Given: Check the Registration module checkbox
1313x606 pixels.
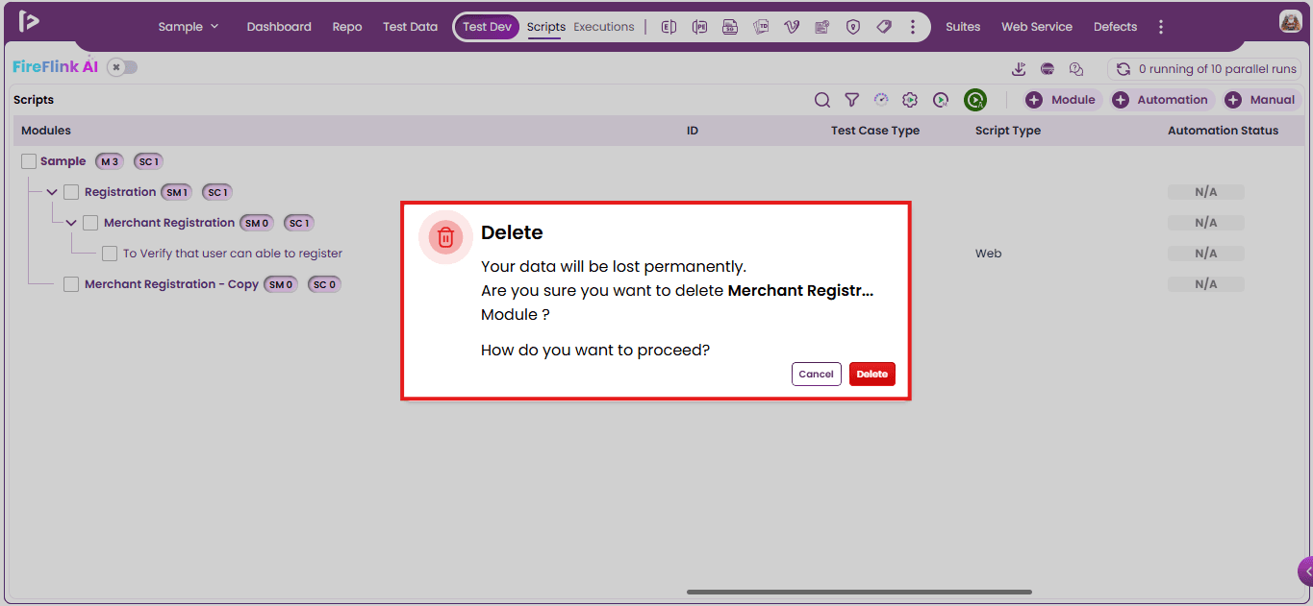Looking at the screenshot, I should [71, 192].
